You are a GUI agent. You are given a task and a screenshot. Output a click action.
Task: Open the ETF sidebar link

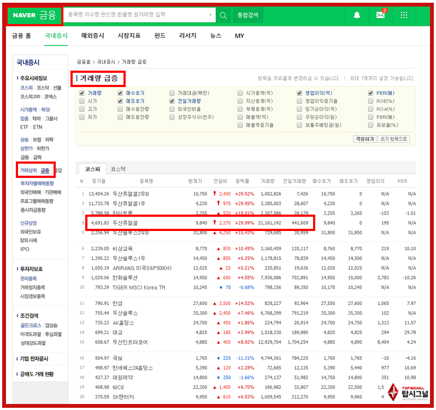tap(24, 127)
